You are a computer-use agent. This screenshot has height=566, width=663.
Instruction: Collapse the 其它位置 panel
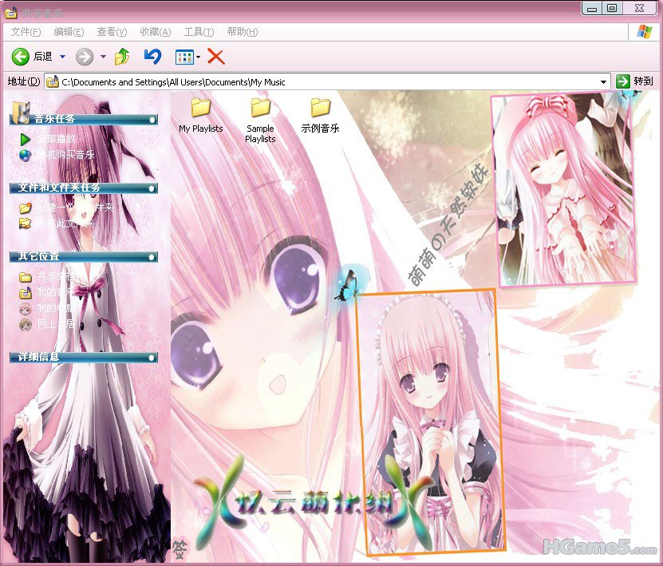tap(152, 257)
